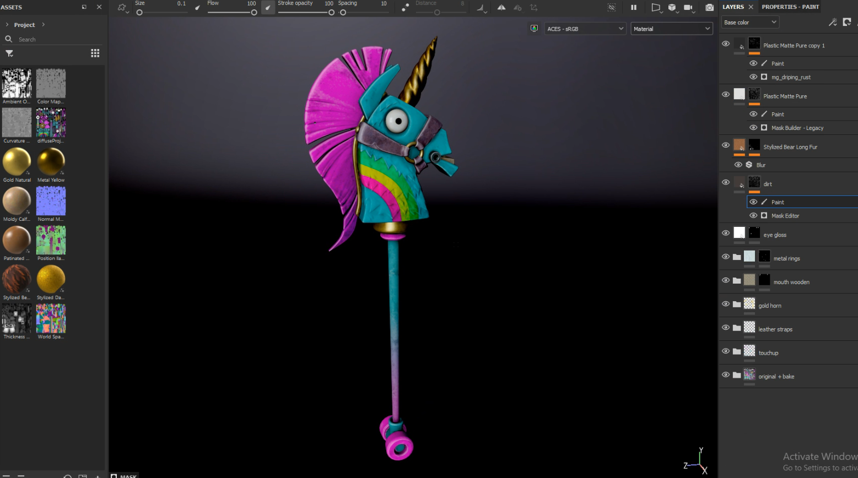
Task: Hide the Blur effect under Stylized Bear Long Fur
Action: click(x=738, y=164)
